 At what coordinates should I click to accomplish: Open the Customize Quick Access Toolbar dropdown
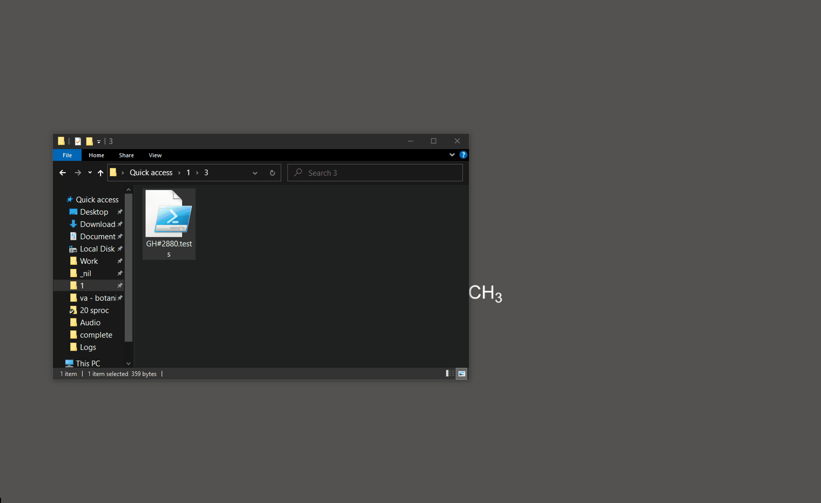pos(99,141)
